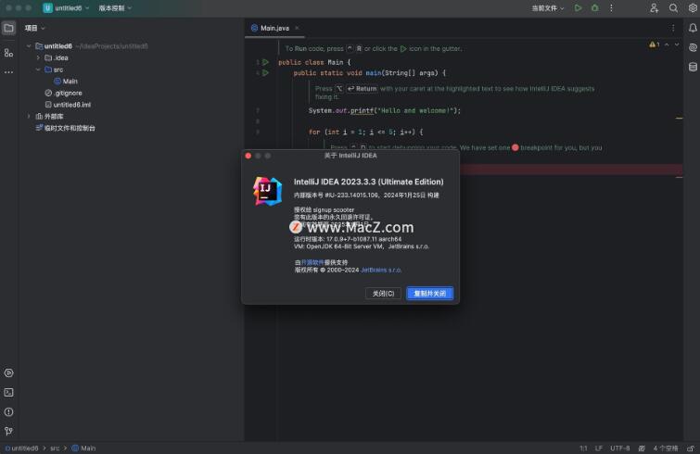Click the 1:1 caret position indicator
700x454 pixels.
(583, 448)
